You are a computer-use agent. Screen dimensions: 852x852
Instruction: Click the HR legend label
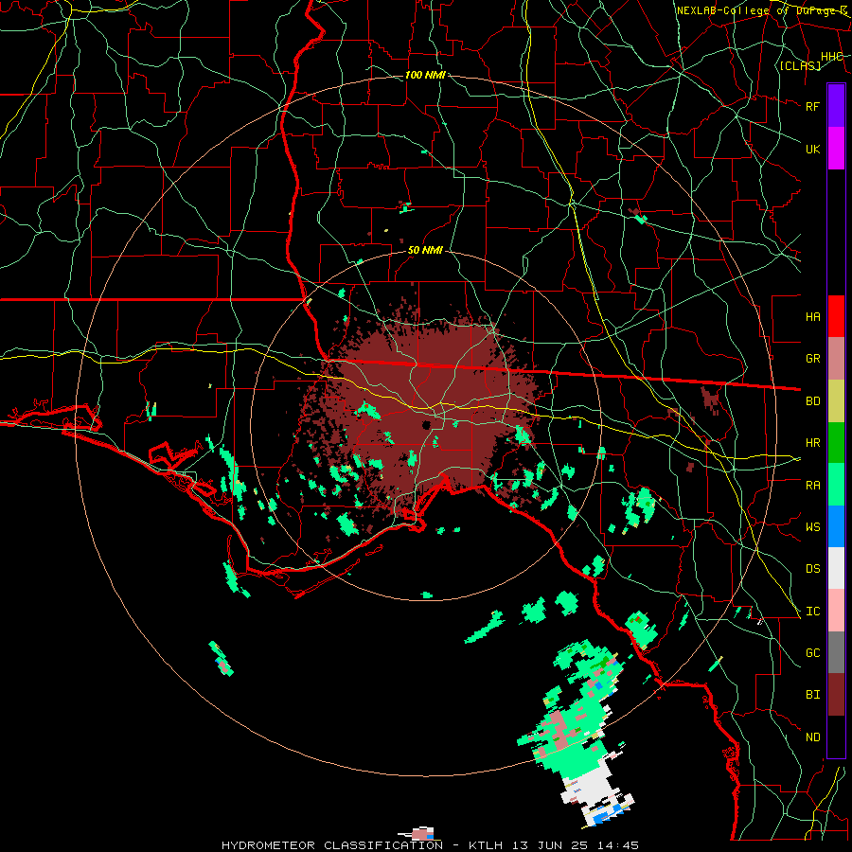(812, 443)
